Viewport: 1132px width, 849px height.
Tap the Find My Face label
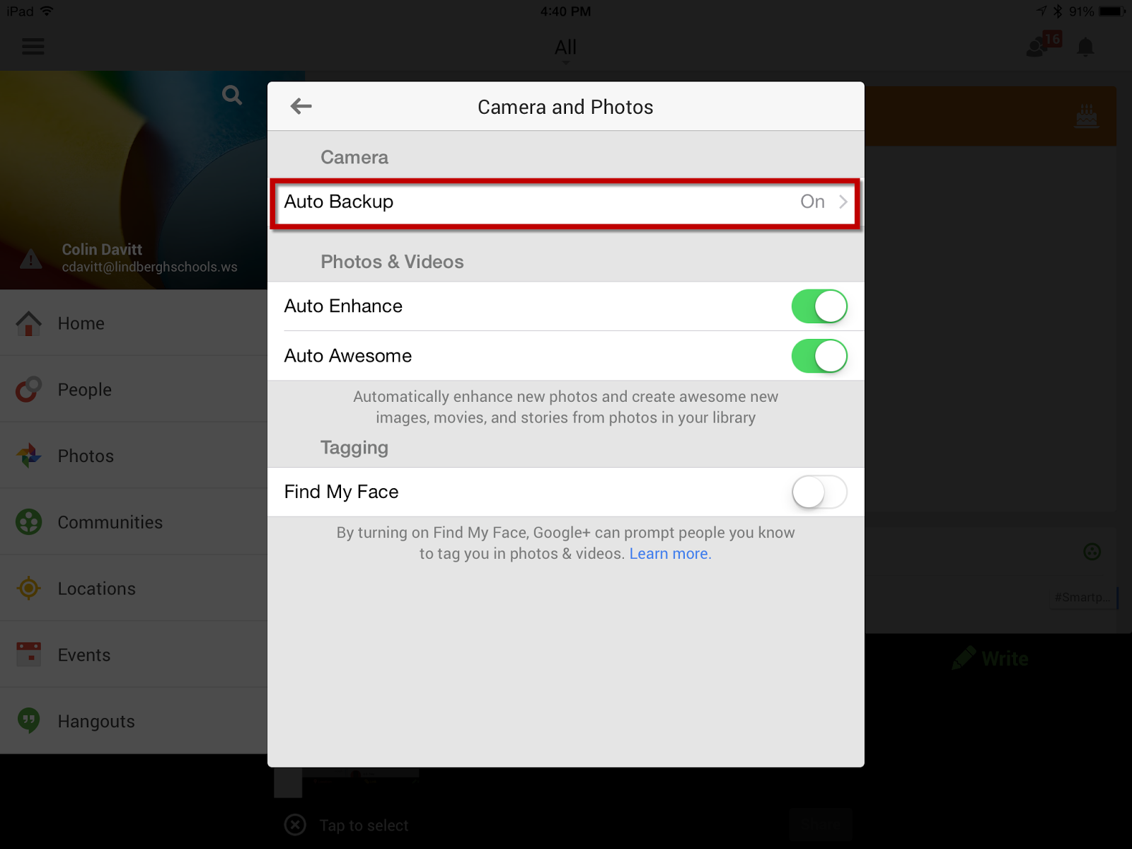coord(341,492)
